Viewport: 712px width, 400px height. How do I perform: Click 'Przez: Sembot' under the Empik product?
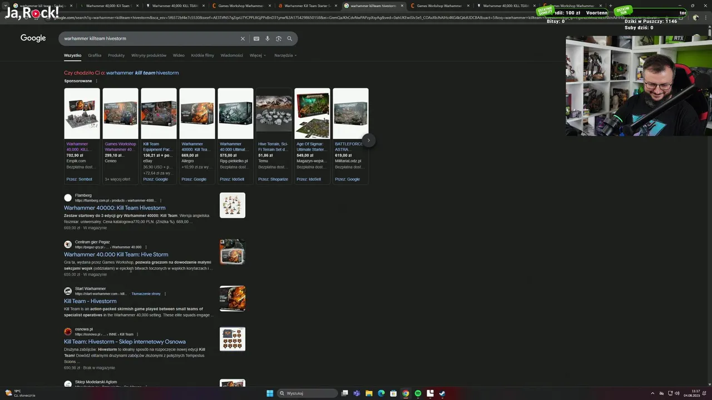point(79,179)
